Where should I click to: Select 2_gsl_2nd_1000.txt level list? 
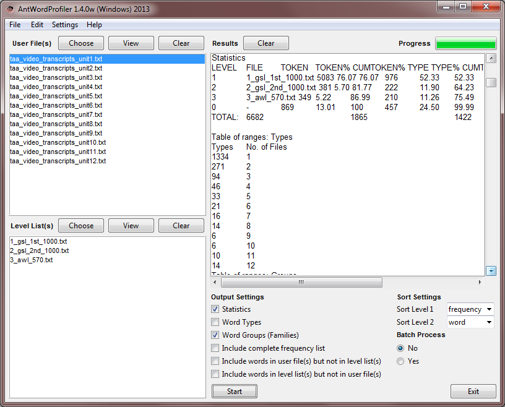pos(107,251)
